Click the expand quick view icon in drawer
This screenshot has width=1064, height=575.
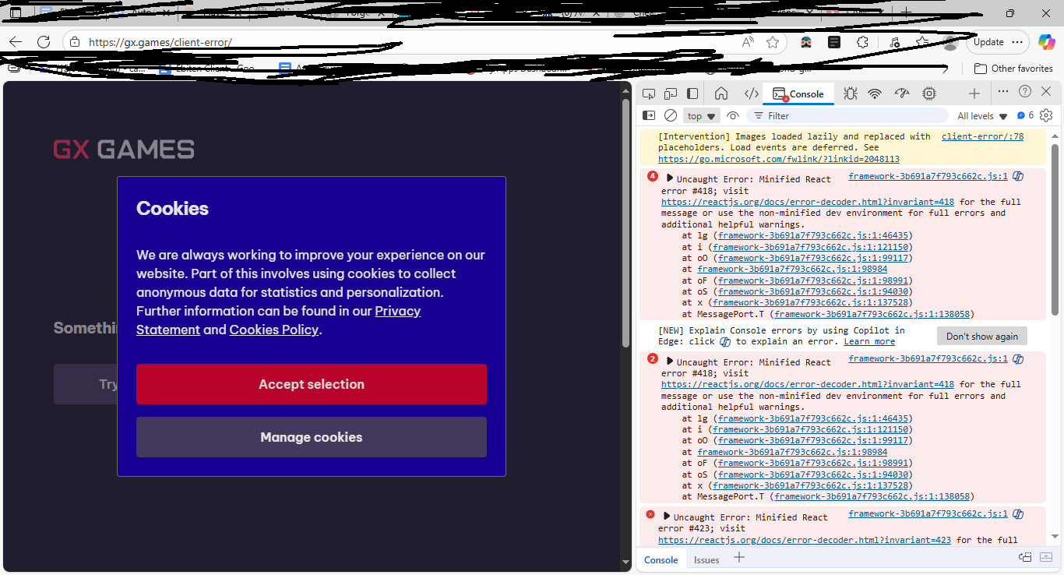click(x=1025, y=557)
